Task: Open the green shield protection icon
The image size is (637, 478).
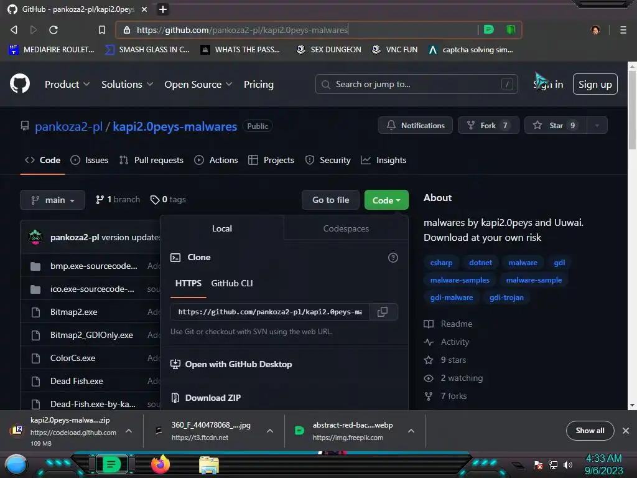Action: coord(510,29)
